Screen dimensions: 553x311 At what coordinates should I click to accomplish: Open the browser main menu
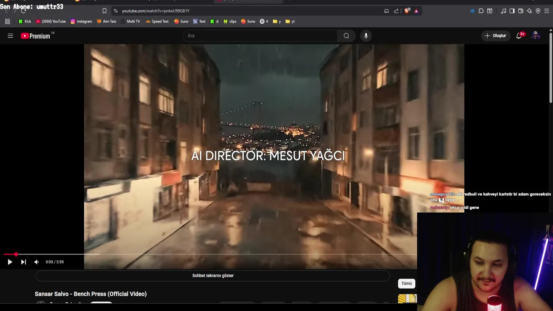point(547,11)
